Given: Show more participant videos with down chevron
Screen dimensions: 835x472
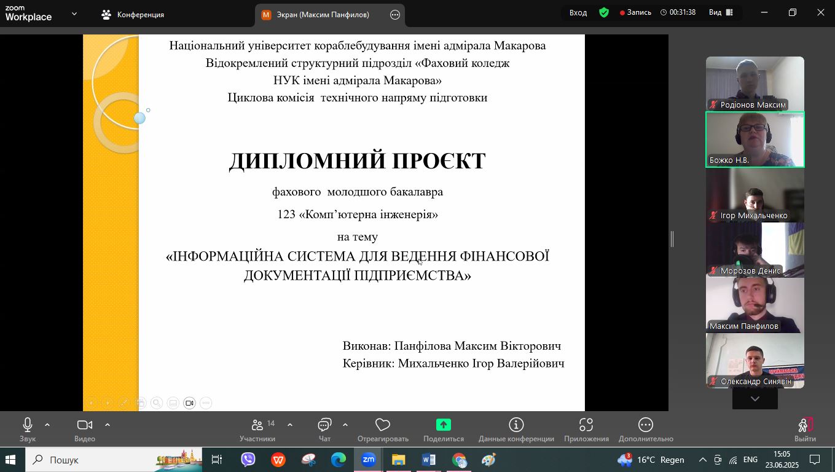Looking at the screenshot, I should point(755,399).
